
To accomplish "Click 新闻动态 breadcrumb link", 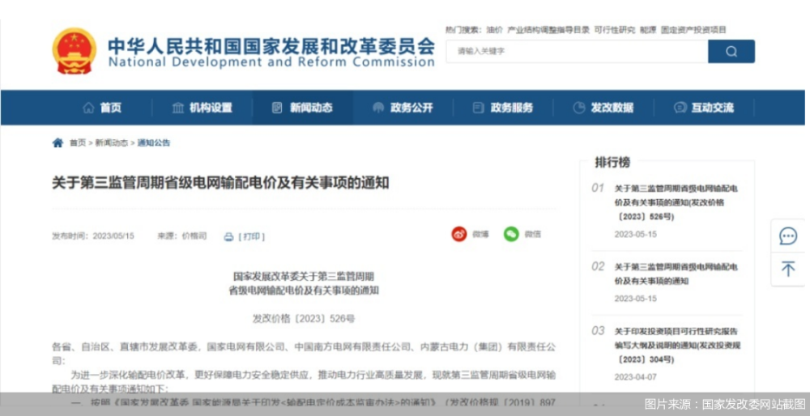I will [x=111, y=143].
